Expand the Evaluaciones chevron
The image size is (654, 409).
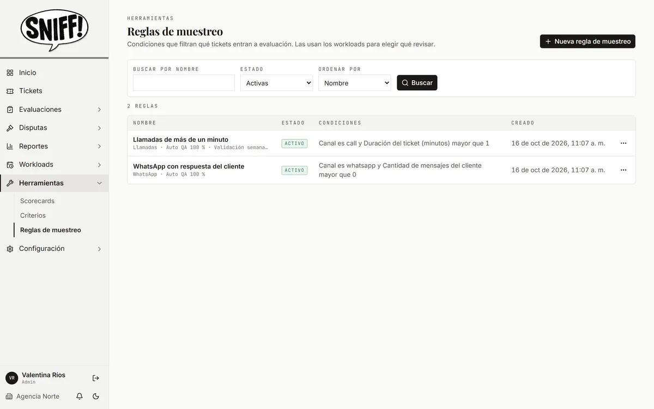99,110
